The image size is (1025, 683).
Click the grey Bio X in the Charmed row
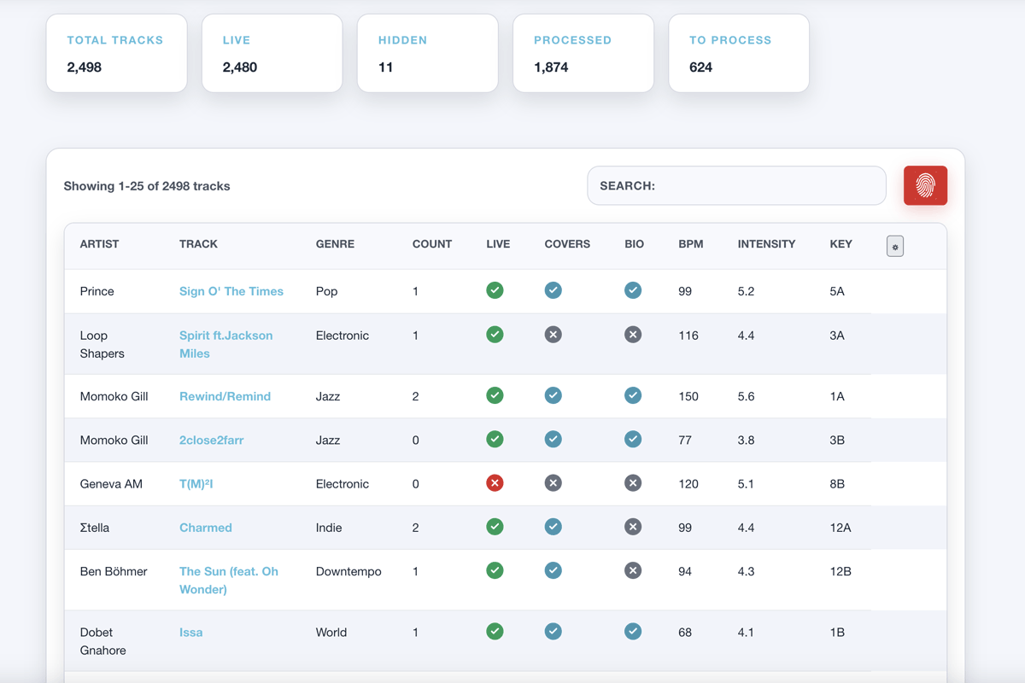[x=633, y=527]
